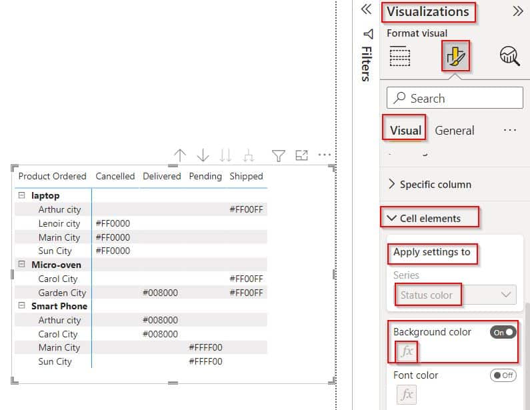The image size is (530, 410).
Task: Select Micro-oven's Carol City row label
Action: 58,279
